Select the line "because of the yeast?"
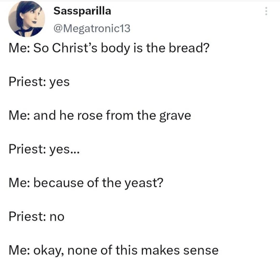This screenshot has width=280, height=259. pyautogui.click(x=99, y=183)
